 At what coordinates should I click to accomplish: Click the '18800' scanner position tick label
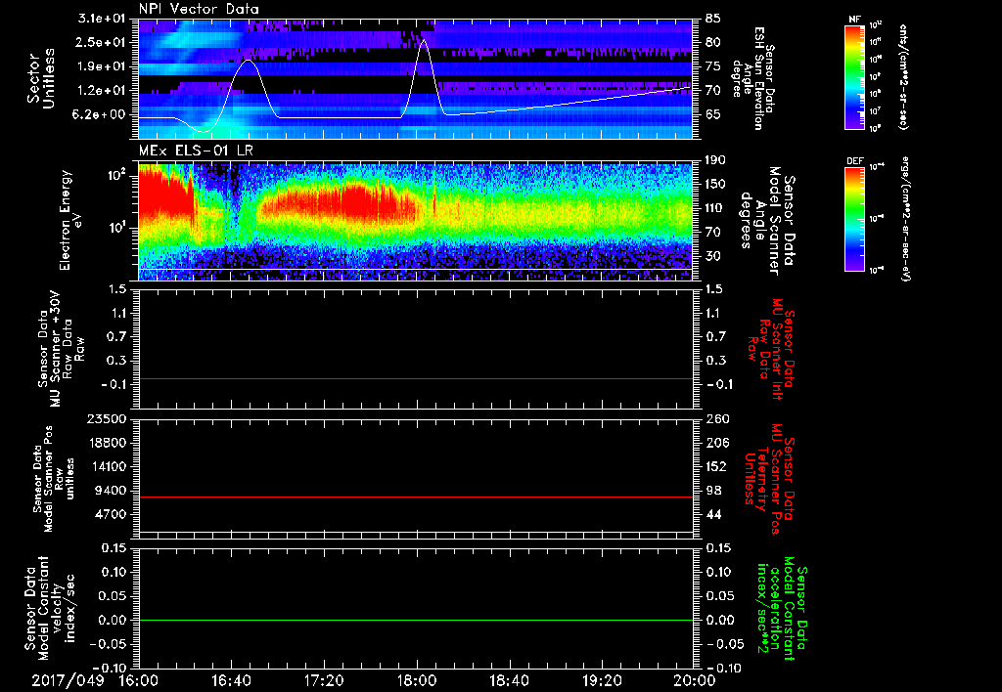point(106,443)
